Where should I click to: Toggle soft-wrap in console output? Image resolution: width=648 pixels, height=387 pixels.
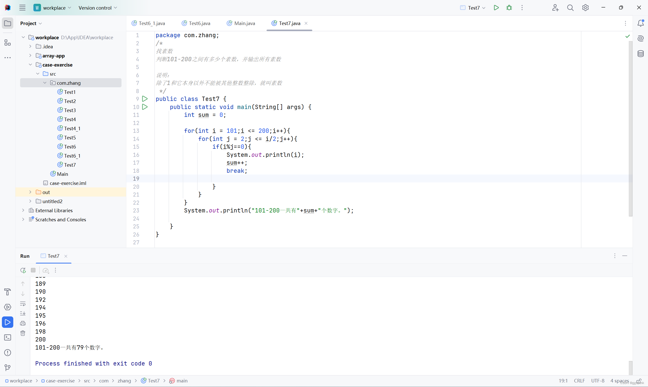tap(23, 304)
